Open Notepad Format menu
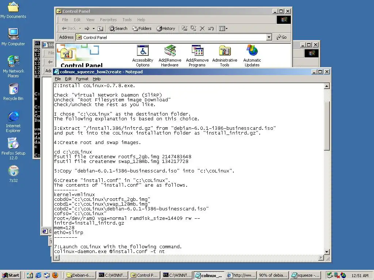 coord(82,79)
